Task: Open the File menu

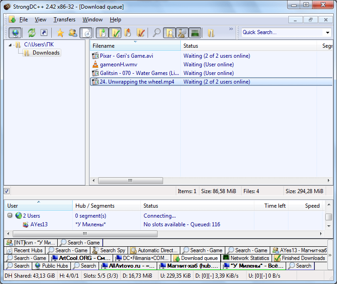Action: 24,20
